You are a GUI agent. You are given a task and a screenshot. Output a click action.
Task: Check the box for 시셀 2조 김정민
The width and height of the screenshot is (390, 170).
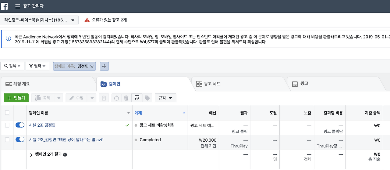7,125
